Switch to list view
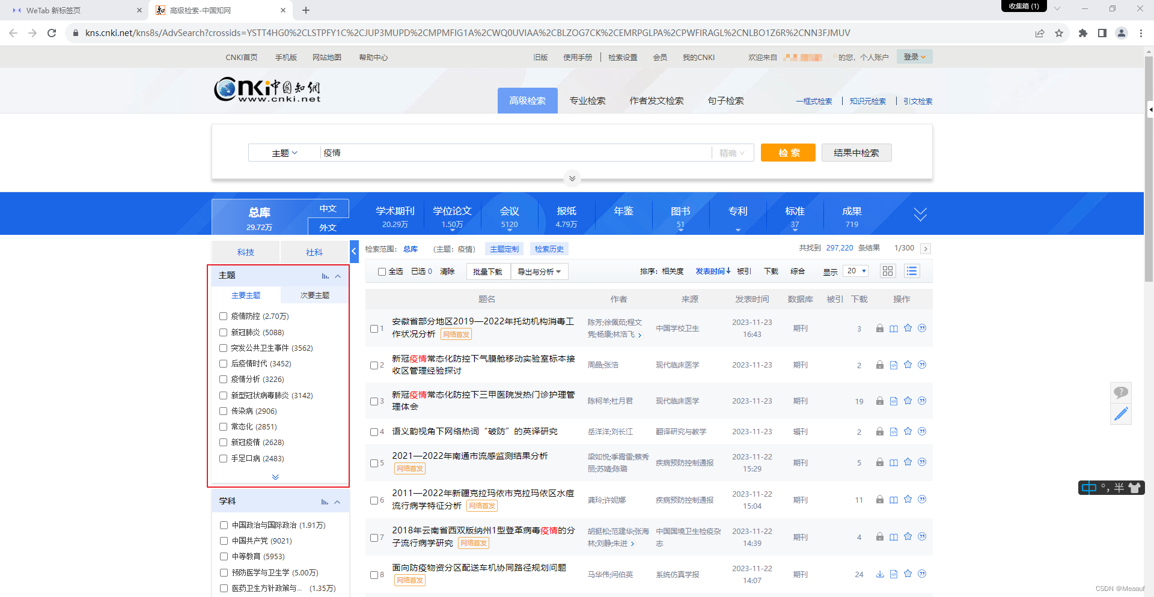1154x597 pixels. click(912, 271)
